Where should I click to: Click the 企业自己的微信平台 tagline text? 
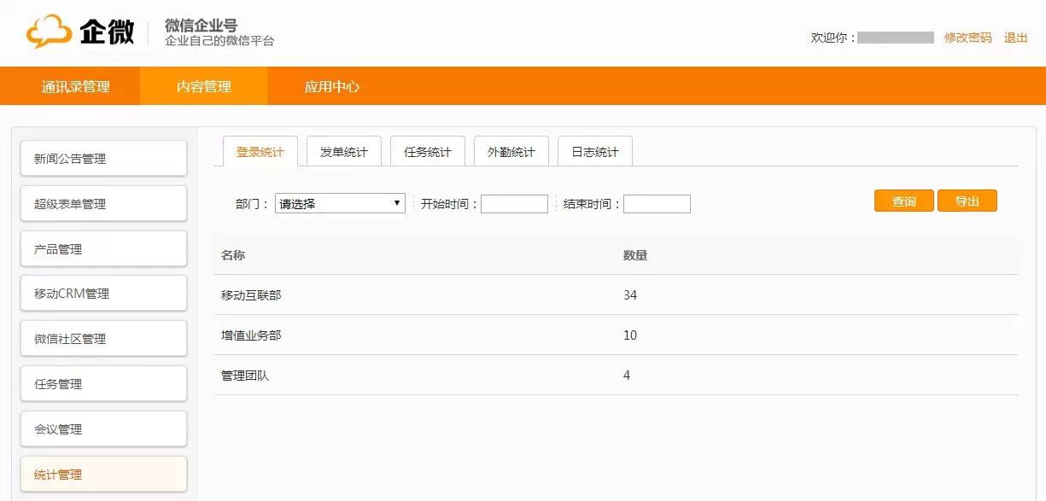pos(219,41)
